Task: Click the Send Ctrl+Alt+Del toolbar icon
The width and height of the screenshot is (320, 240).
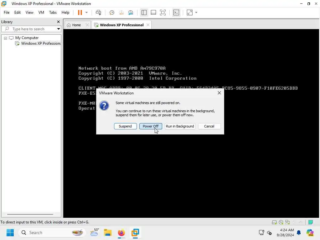Action: [x=98, y=12]
